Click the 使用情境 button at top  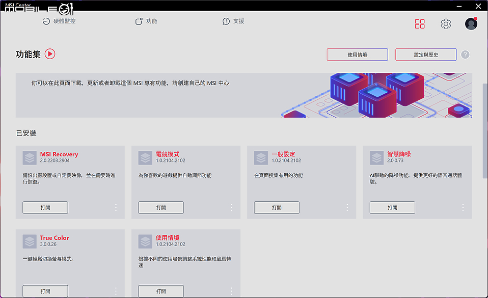[357, 55]
